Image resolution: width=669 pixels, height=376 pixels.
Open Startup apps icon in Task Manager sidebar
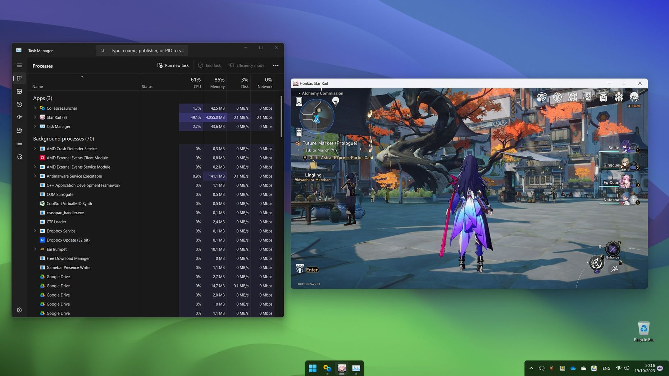19,117
